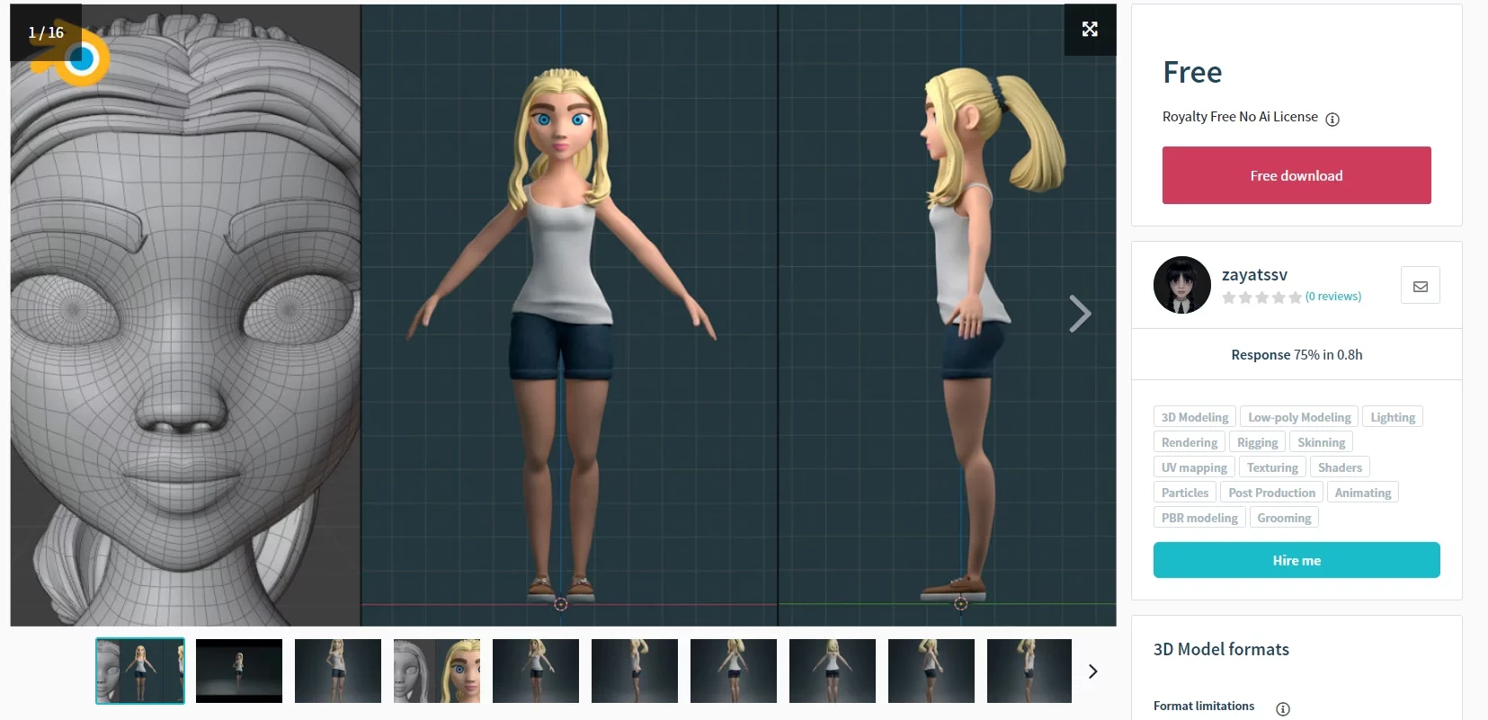Viewport: 1488px width, 720px height.
Task: Click the Format limitations label
Action: coord(1204,706)
